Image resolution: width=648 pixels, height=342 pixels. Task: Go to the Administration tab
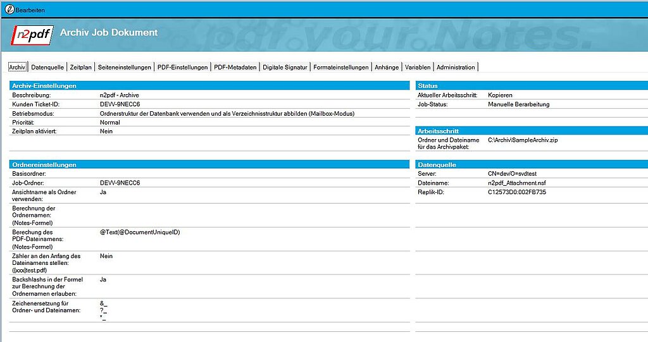point(456,67)
